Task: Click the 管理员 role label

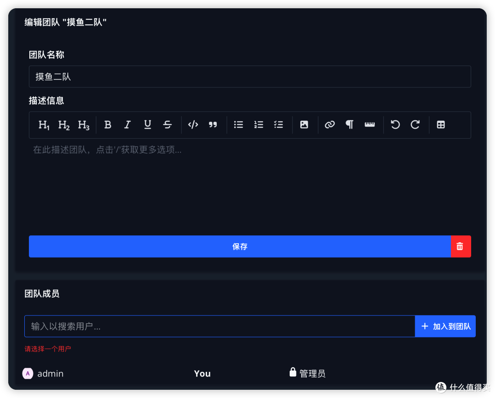Action: click(312, 374)
